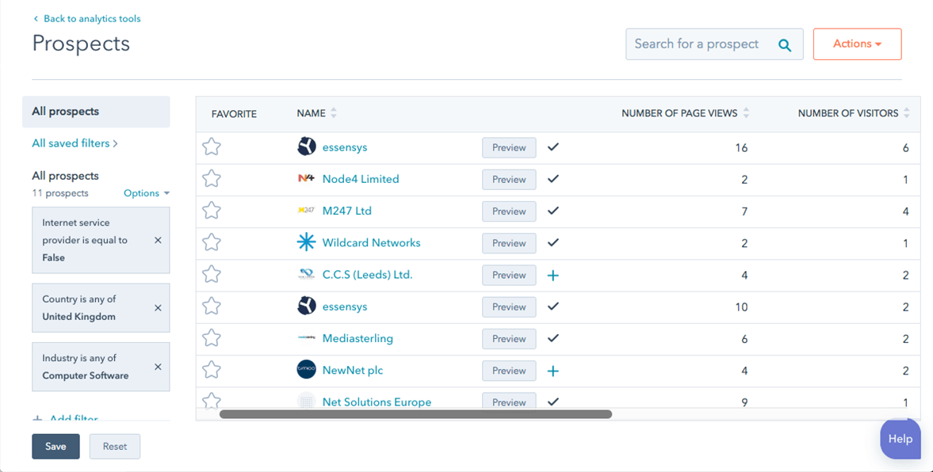Go back to analytics tools
Image resolution: width=933 pixels, height=472 pixels.
pos(86,18)
